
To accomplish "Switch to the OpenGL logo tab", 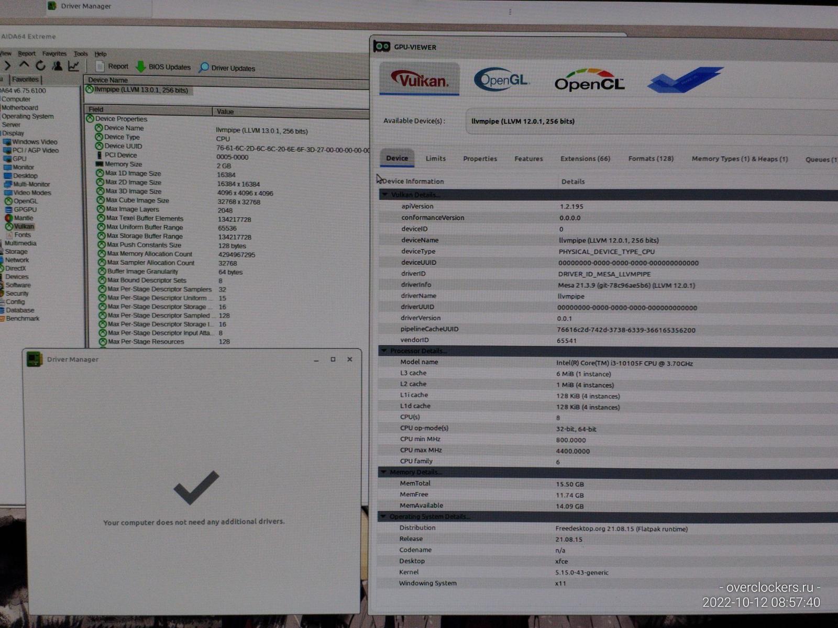I will [501, 80].
